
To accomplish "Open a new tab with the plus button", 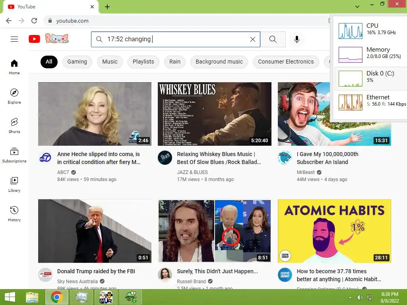I will coord(107,7).
